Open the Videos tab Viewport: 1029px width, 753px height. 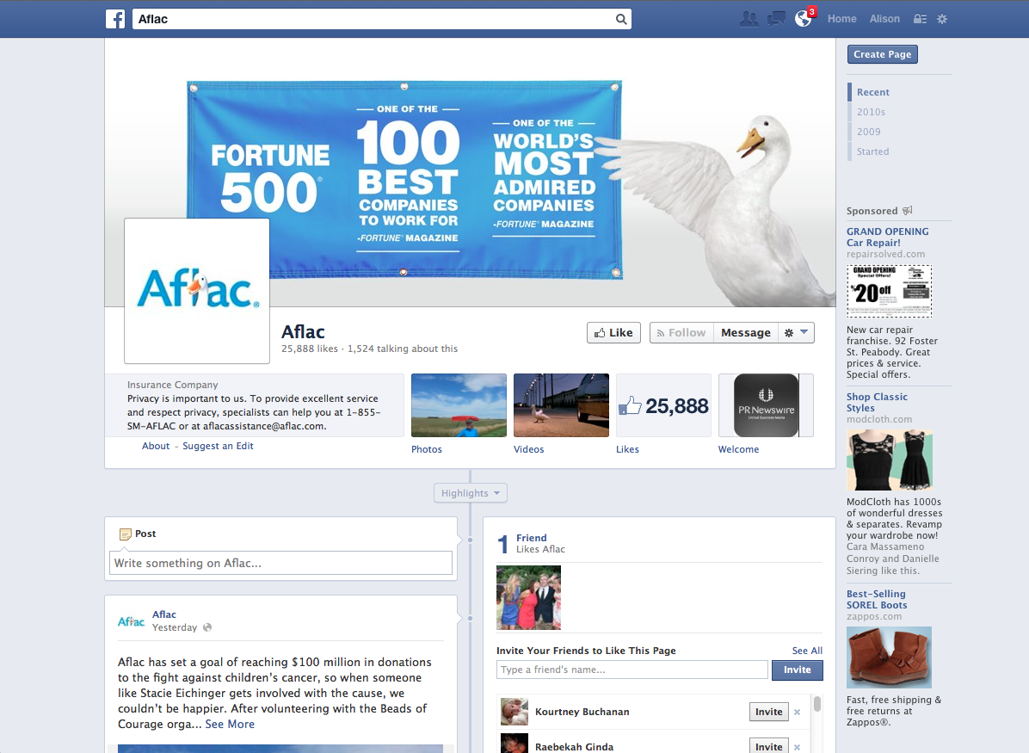click(x=561, y=404)
